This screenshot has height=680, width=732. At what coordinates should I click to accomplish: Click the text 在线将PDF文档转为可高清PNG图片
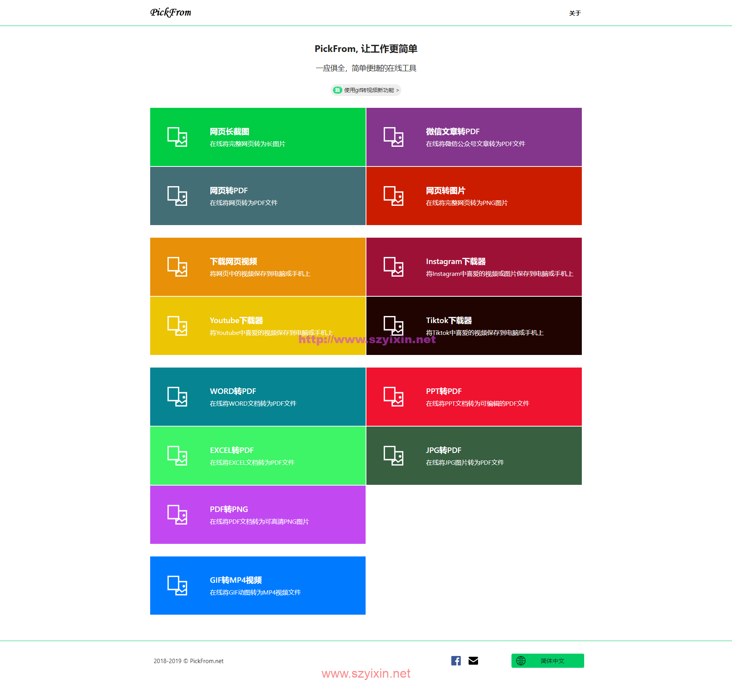coord(259,522)
